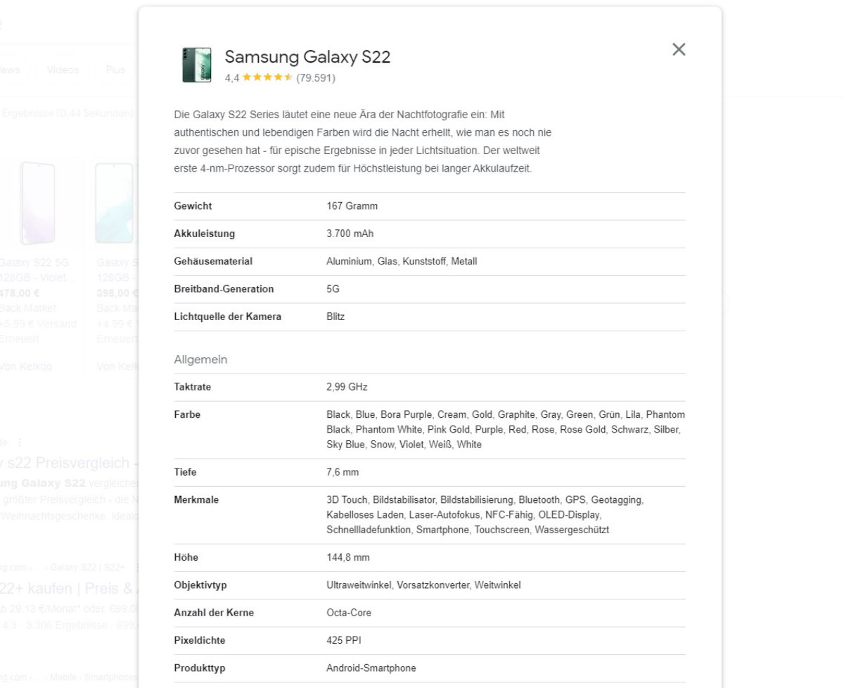Switch to the Videos tab
This screenshot has width=844, height=688.
click(62, 70)
